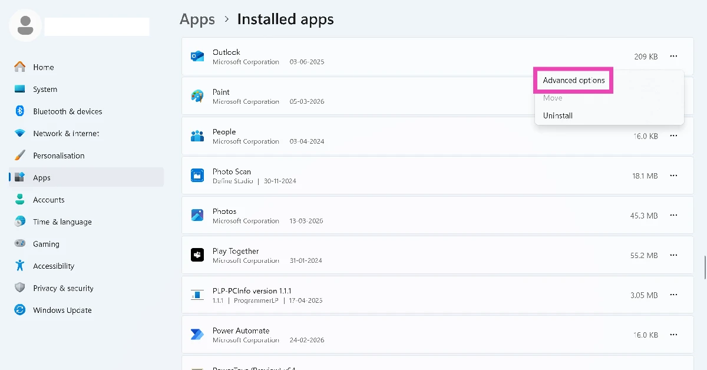Open more options for Outlook
Viewport: 707px width, 370px height.
(x=673, y=57)
